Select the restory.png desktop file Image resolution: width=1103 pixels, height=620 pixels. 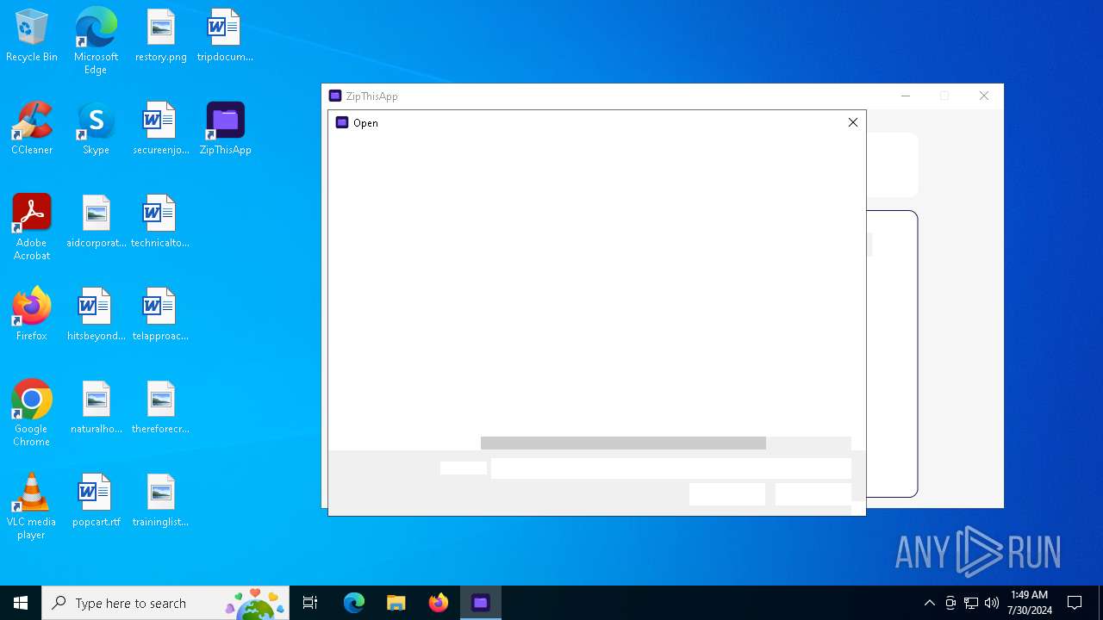(160, 36)
